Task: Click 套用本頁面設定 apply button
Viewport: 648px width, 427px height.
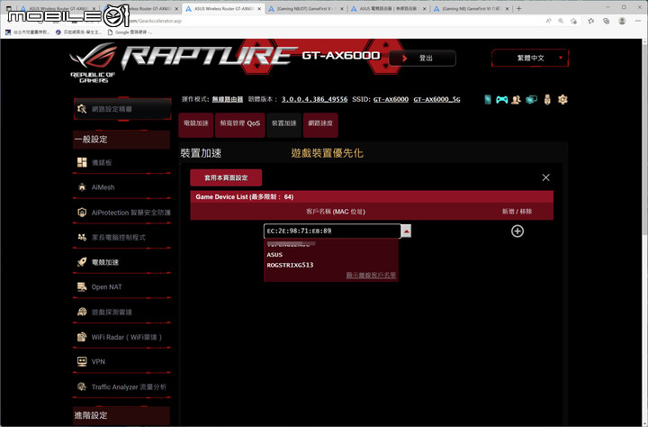Action: click(226, 177)
